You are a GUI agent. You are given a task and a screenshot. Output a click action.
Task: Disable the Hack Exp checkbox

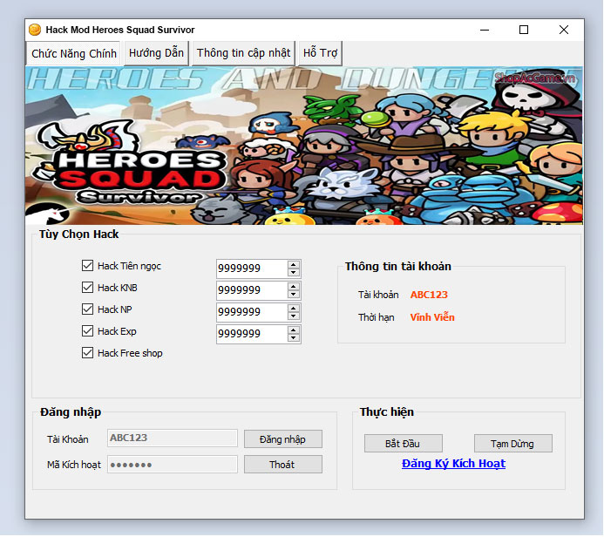[87, 331]
